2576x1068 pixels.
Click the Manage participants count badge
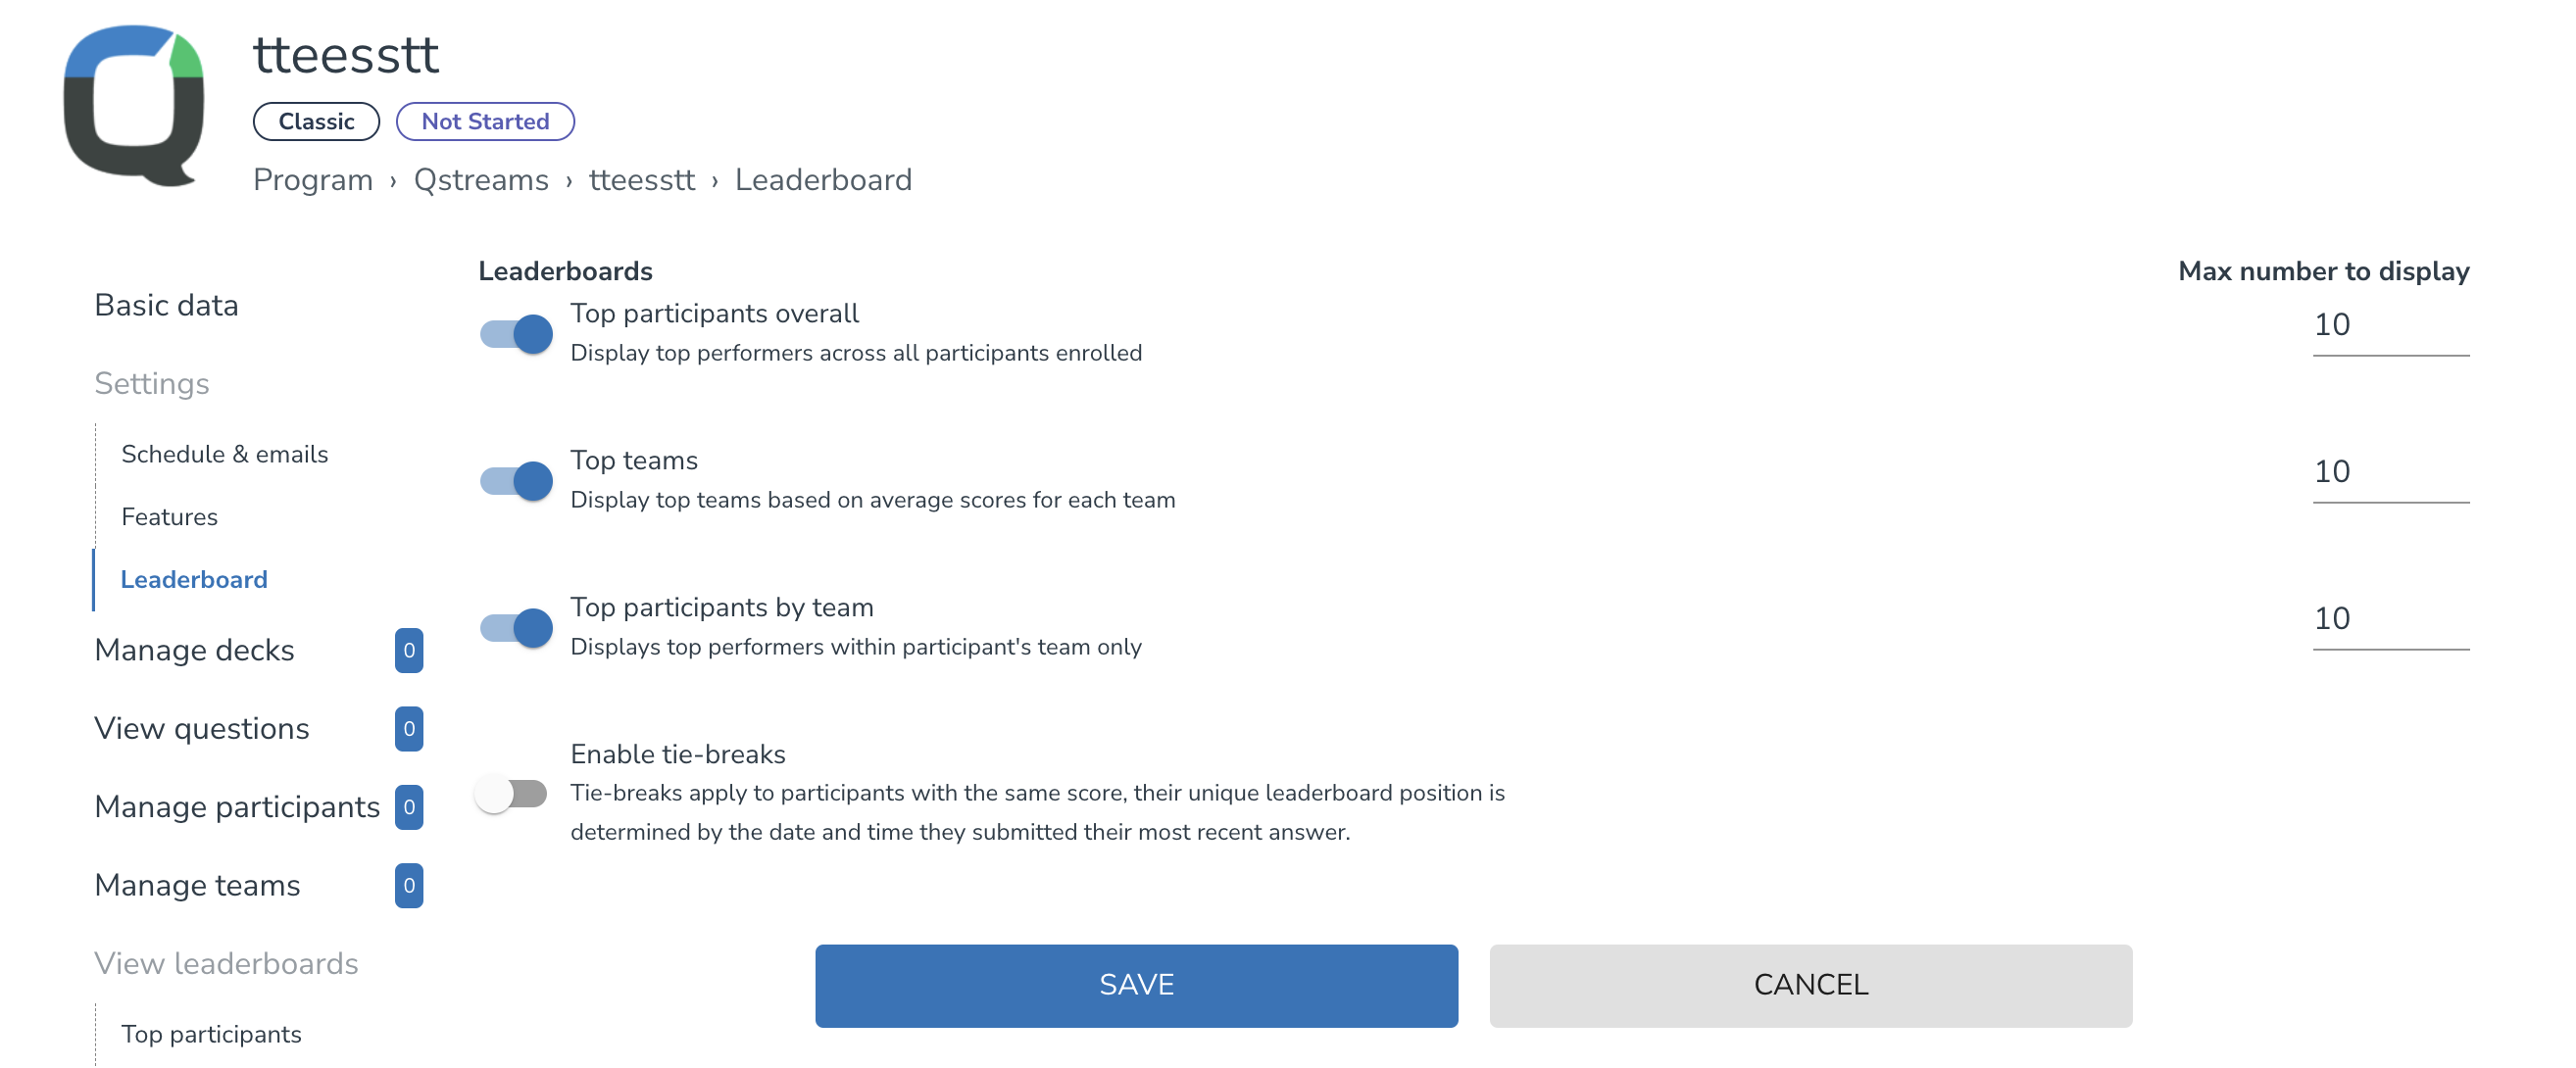pyautogui.click(x=409, y=807)
